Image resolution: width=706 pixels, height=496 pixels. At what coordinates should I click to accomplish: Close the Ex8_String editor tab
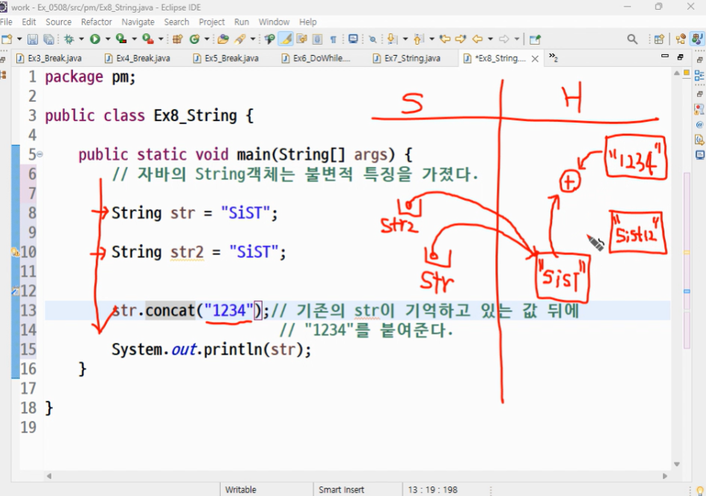(x=533, y=58)
